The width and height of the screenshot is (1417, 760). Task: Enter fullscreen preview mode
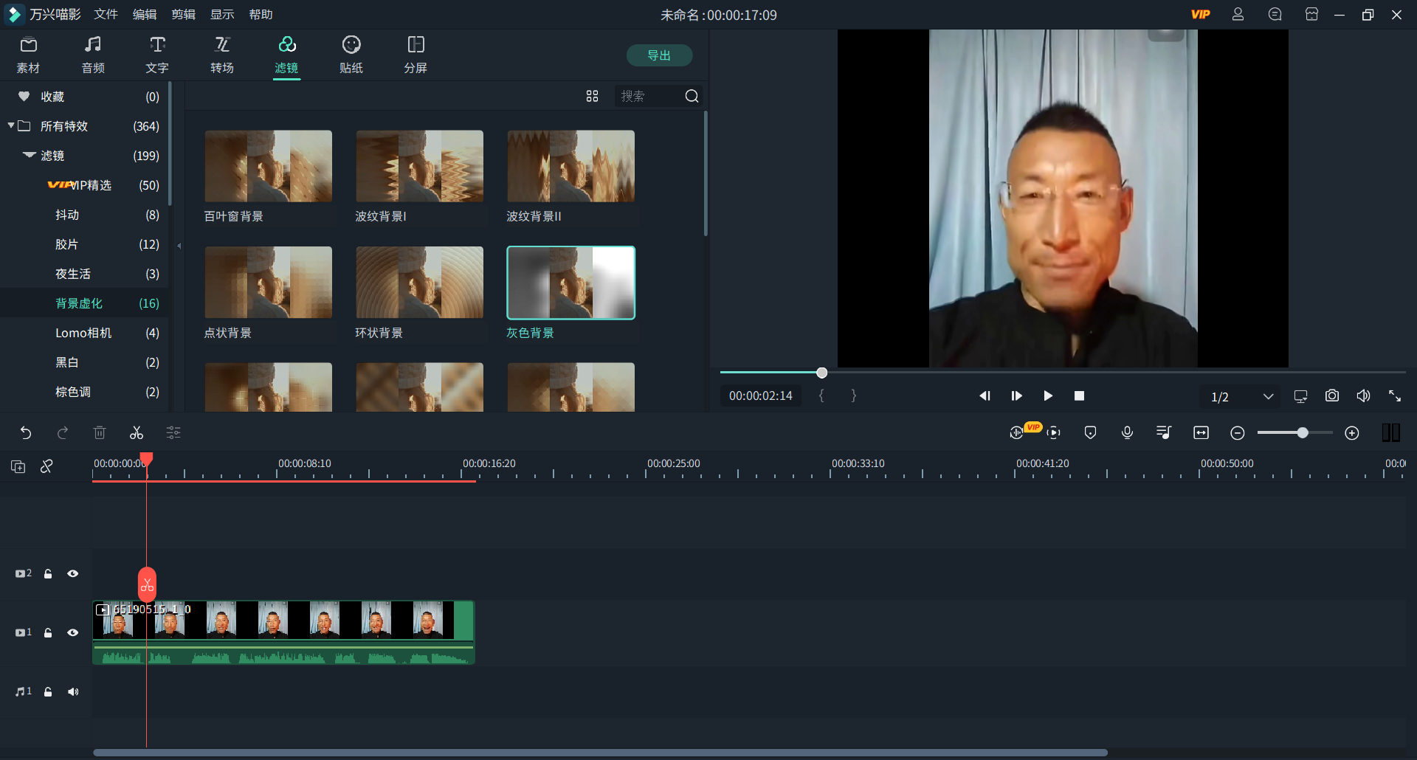point(1395,395)
